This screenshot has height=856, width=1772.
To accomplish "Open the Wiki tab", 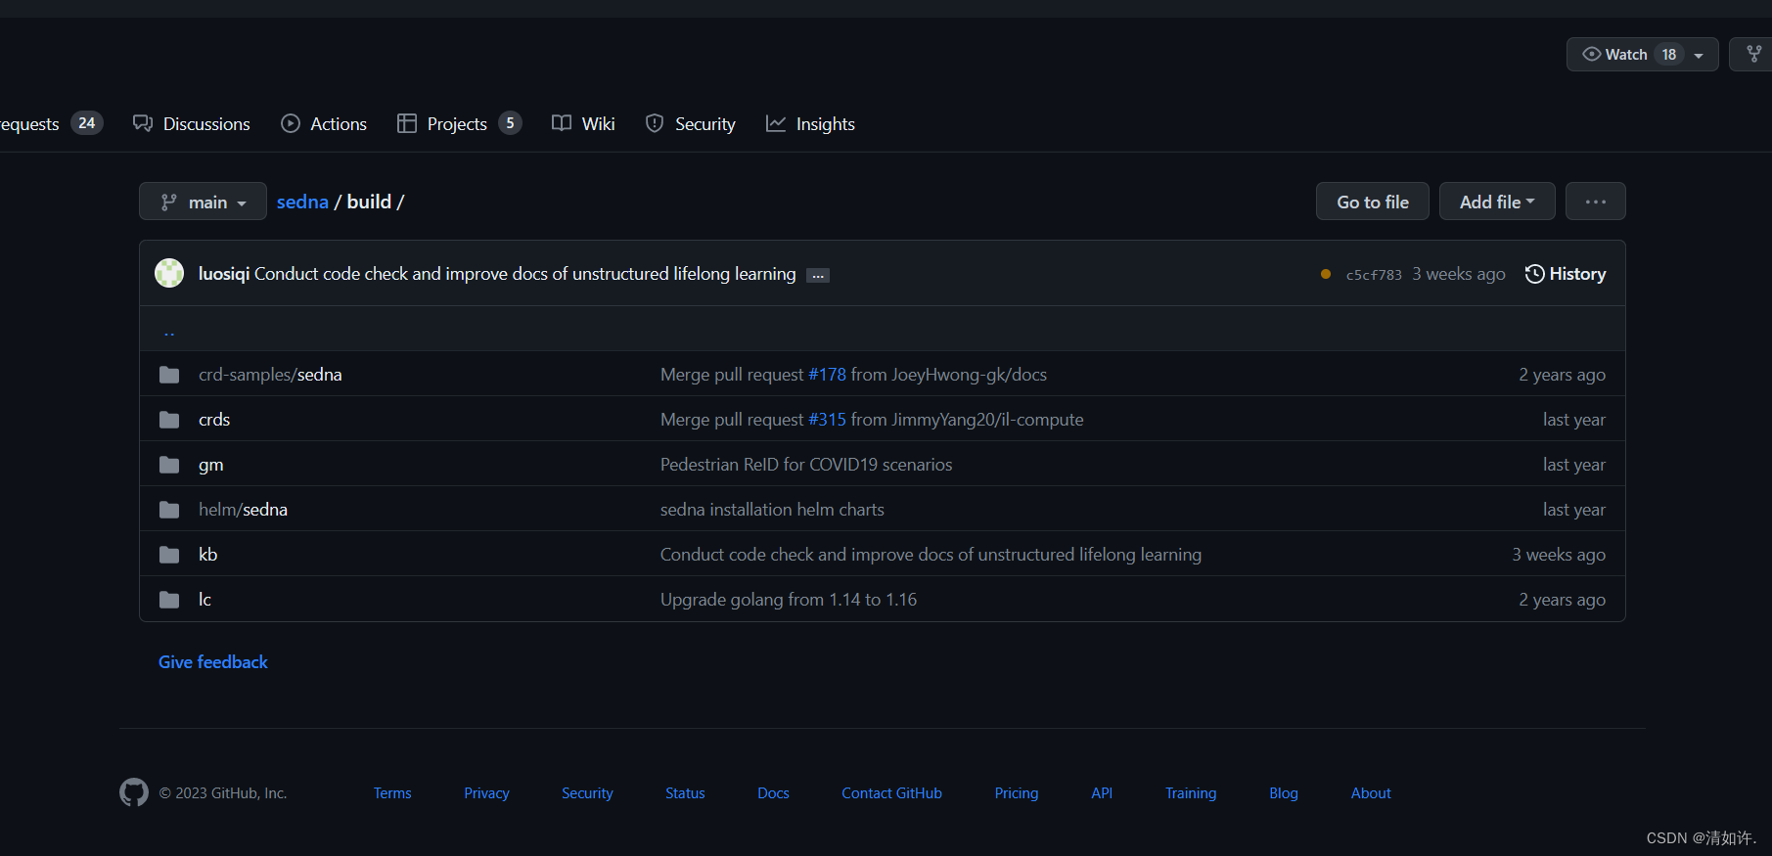I will (x=583, y=123).
